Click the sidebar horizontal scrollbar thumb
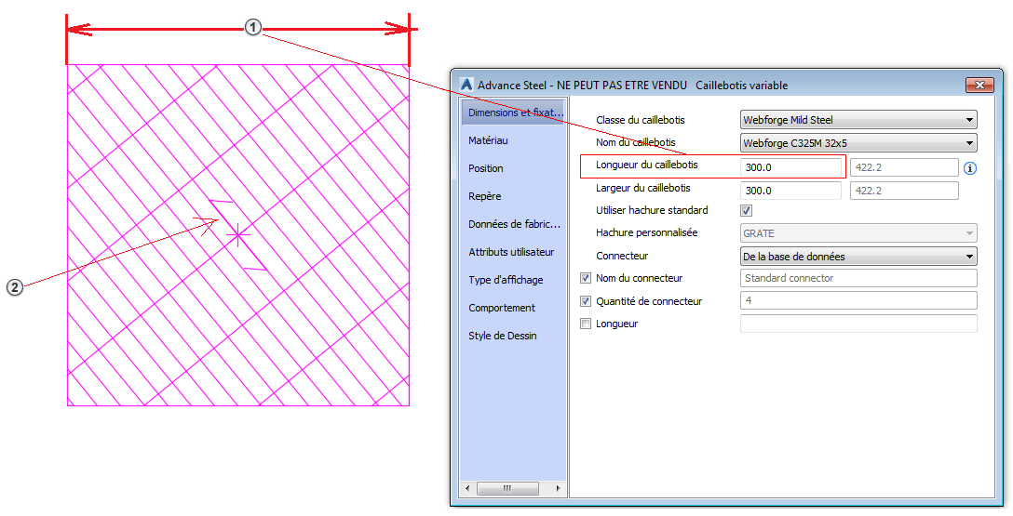Image resolution: width=1013 pixels, height=516 pixels. [507, 489]
